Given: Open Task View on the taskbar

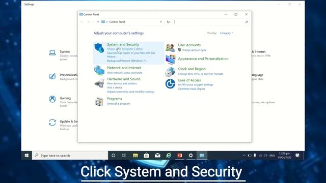Looking at the screenshot, I should 124,156.
